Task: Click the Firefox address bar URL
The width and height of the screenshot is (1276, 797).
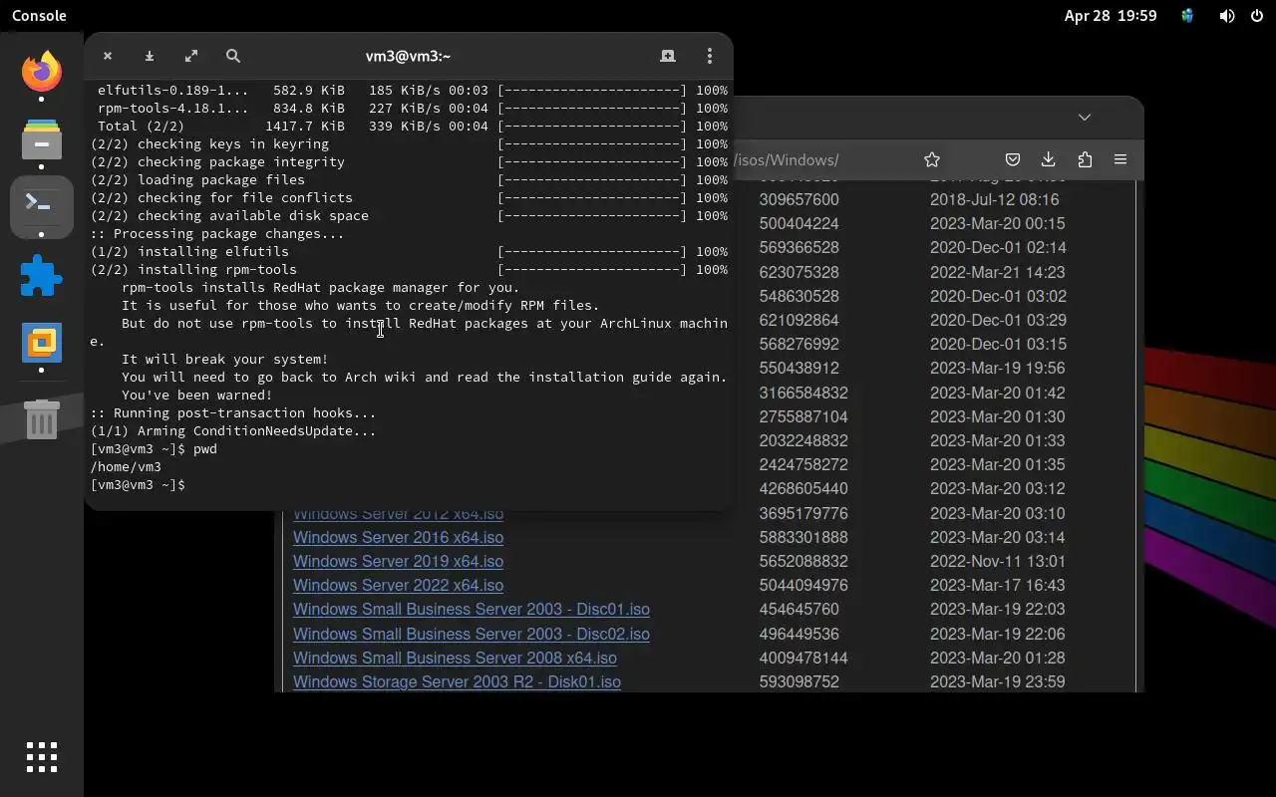Action: coord(788,159)
